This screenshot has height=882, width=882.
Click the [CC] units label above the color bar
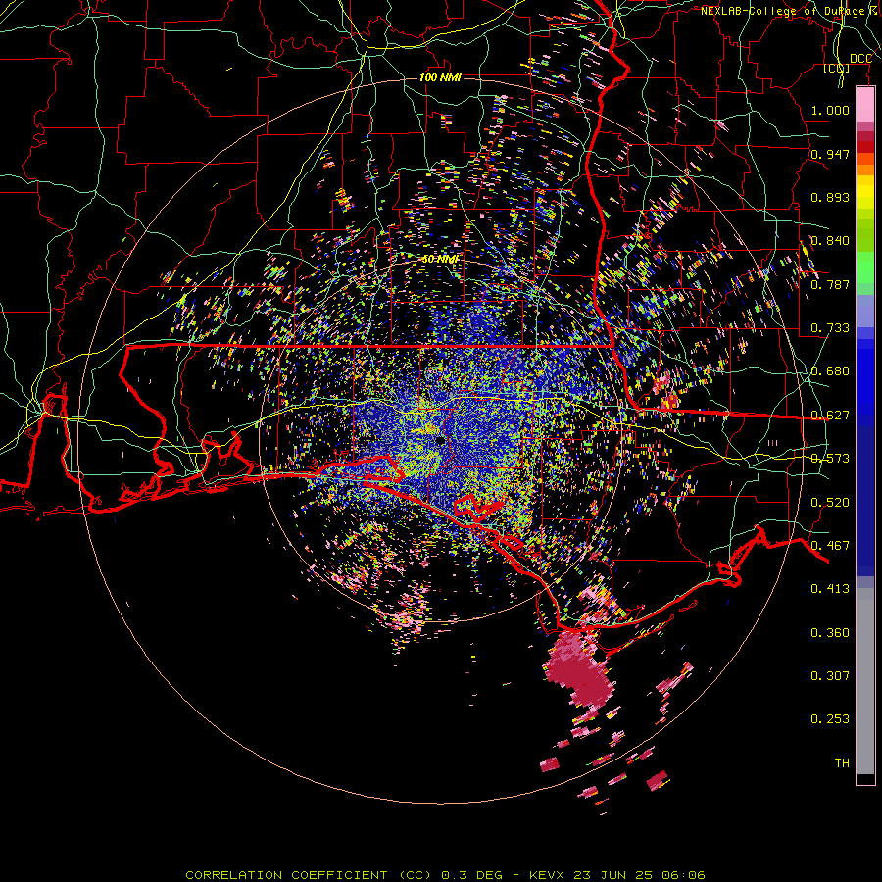[837, 69]
